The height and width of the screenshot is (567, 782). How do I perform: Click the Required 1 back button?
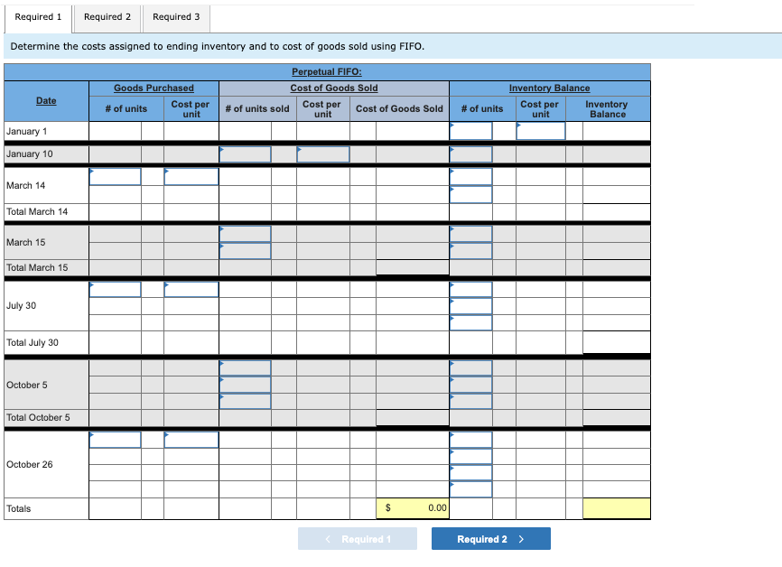[357, 538]
